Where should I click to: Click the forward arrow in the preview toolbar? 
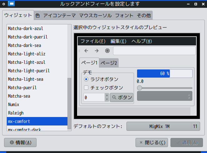(x=97, y=51)
